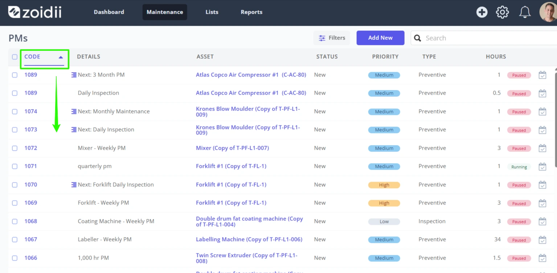Sort by the PRIORITY column header
The image size is (557, 273).
coord(385,57)
